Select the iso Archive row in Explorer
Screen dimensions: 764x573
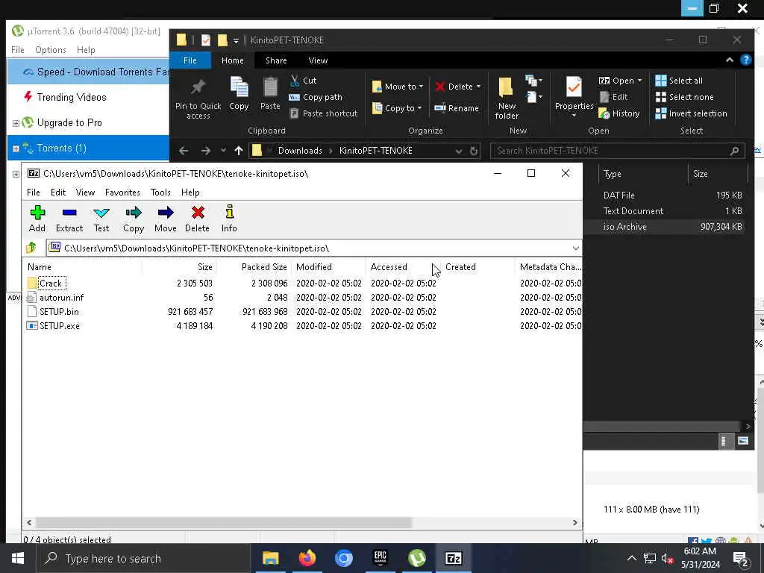tap(665, 227)
